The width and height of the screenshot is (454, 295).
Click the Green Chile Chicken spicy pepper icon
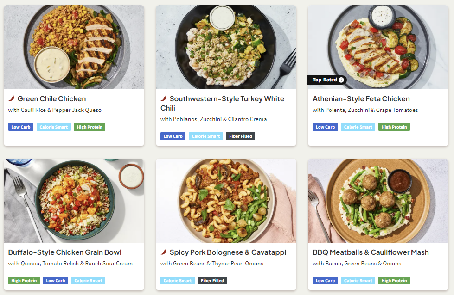coord(12,98)
